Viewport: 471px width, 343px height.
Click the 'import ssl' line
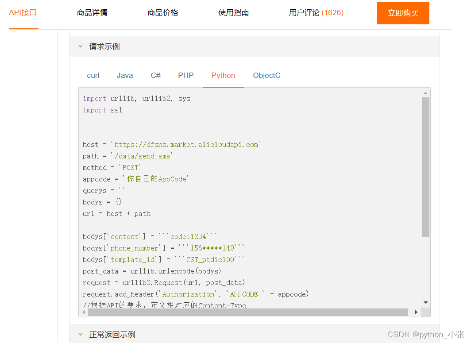pos(102,110)
